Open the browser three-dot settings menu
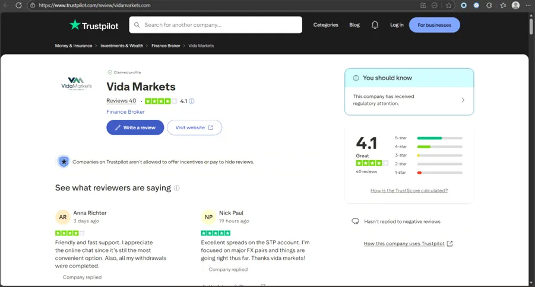Image resolution: width=535 pixels, height=287 pixels. coord(528,5)
